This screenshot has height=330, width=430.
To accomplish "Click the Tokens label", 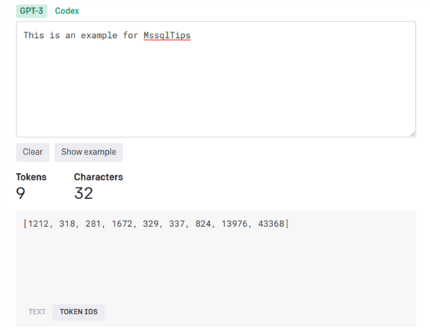I will coord(31,177).
